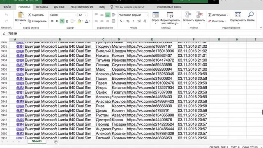The width and height of the screenshot is (263, 148).
Task: Open hyperlink 66391 in column A
Action: tap(20, 46)
